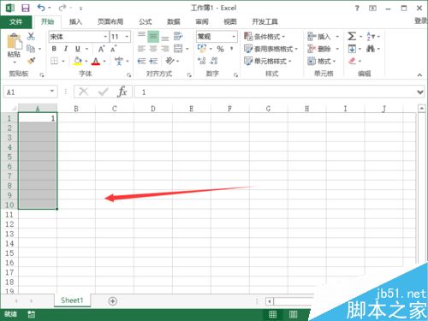The image size is (428, 321).
Task: Open the fill color dropdown arrow
Action: pyautogui.click(x=86, y=61)
